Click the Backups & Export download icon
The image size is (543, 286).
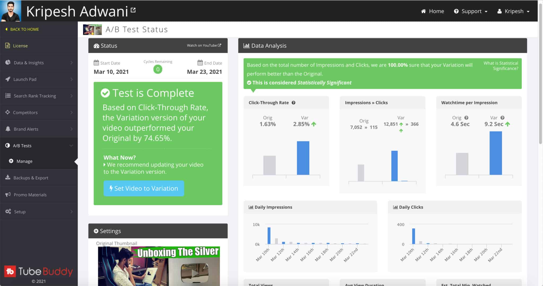pyautogui.click(x=8, y=177)
